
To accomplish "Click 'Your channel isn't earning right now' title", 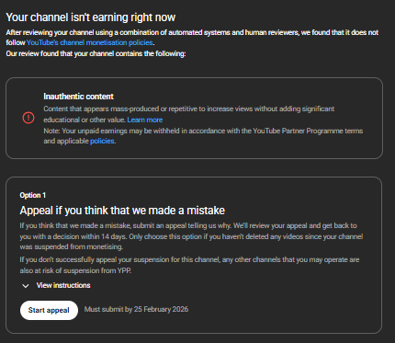I will [x=91, y=17].
